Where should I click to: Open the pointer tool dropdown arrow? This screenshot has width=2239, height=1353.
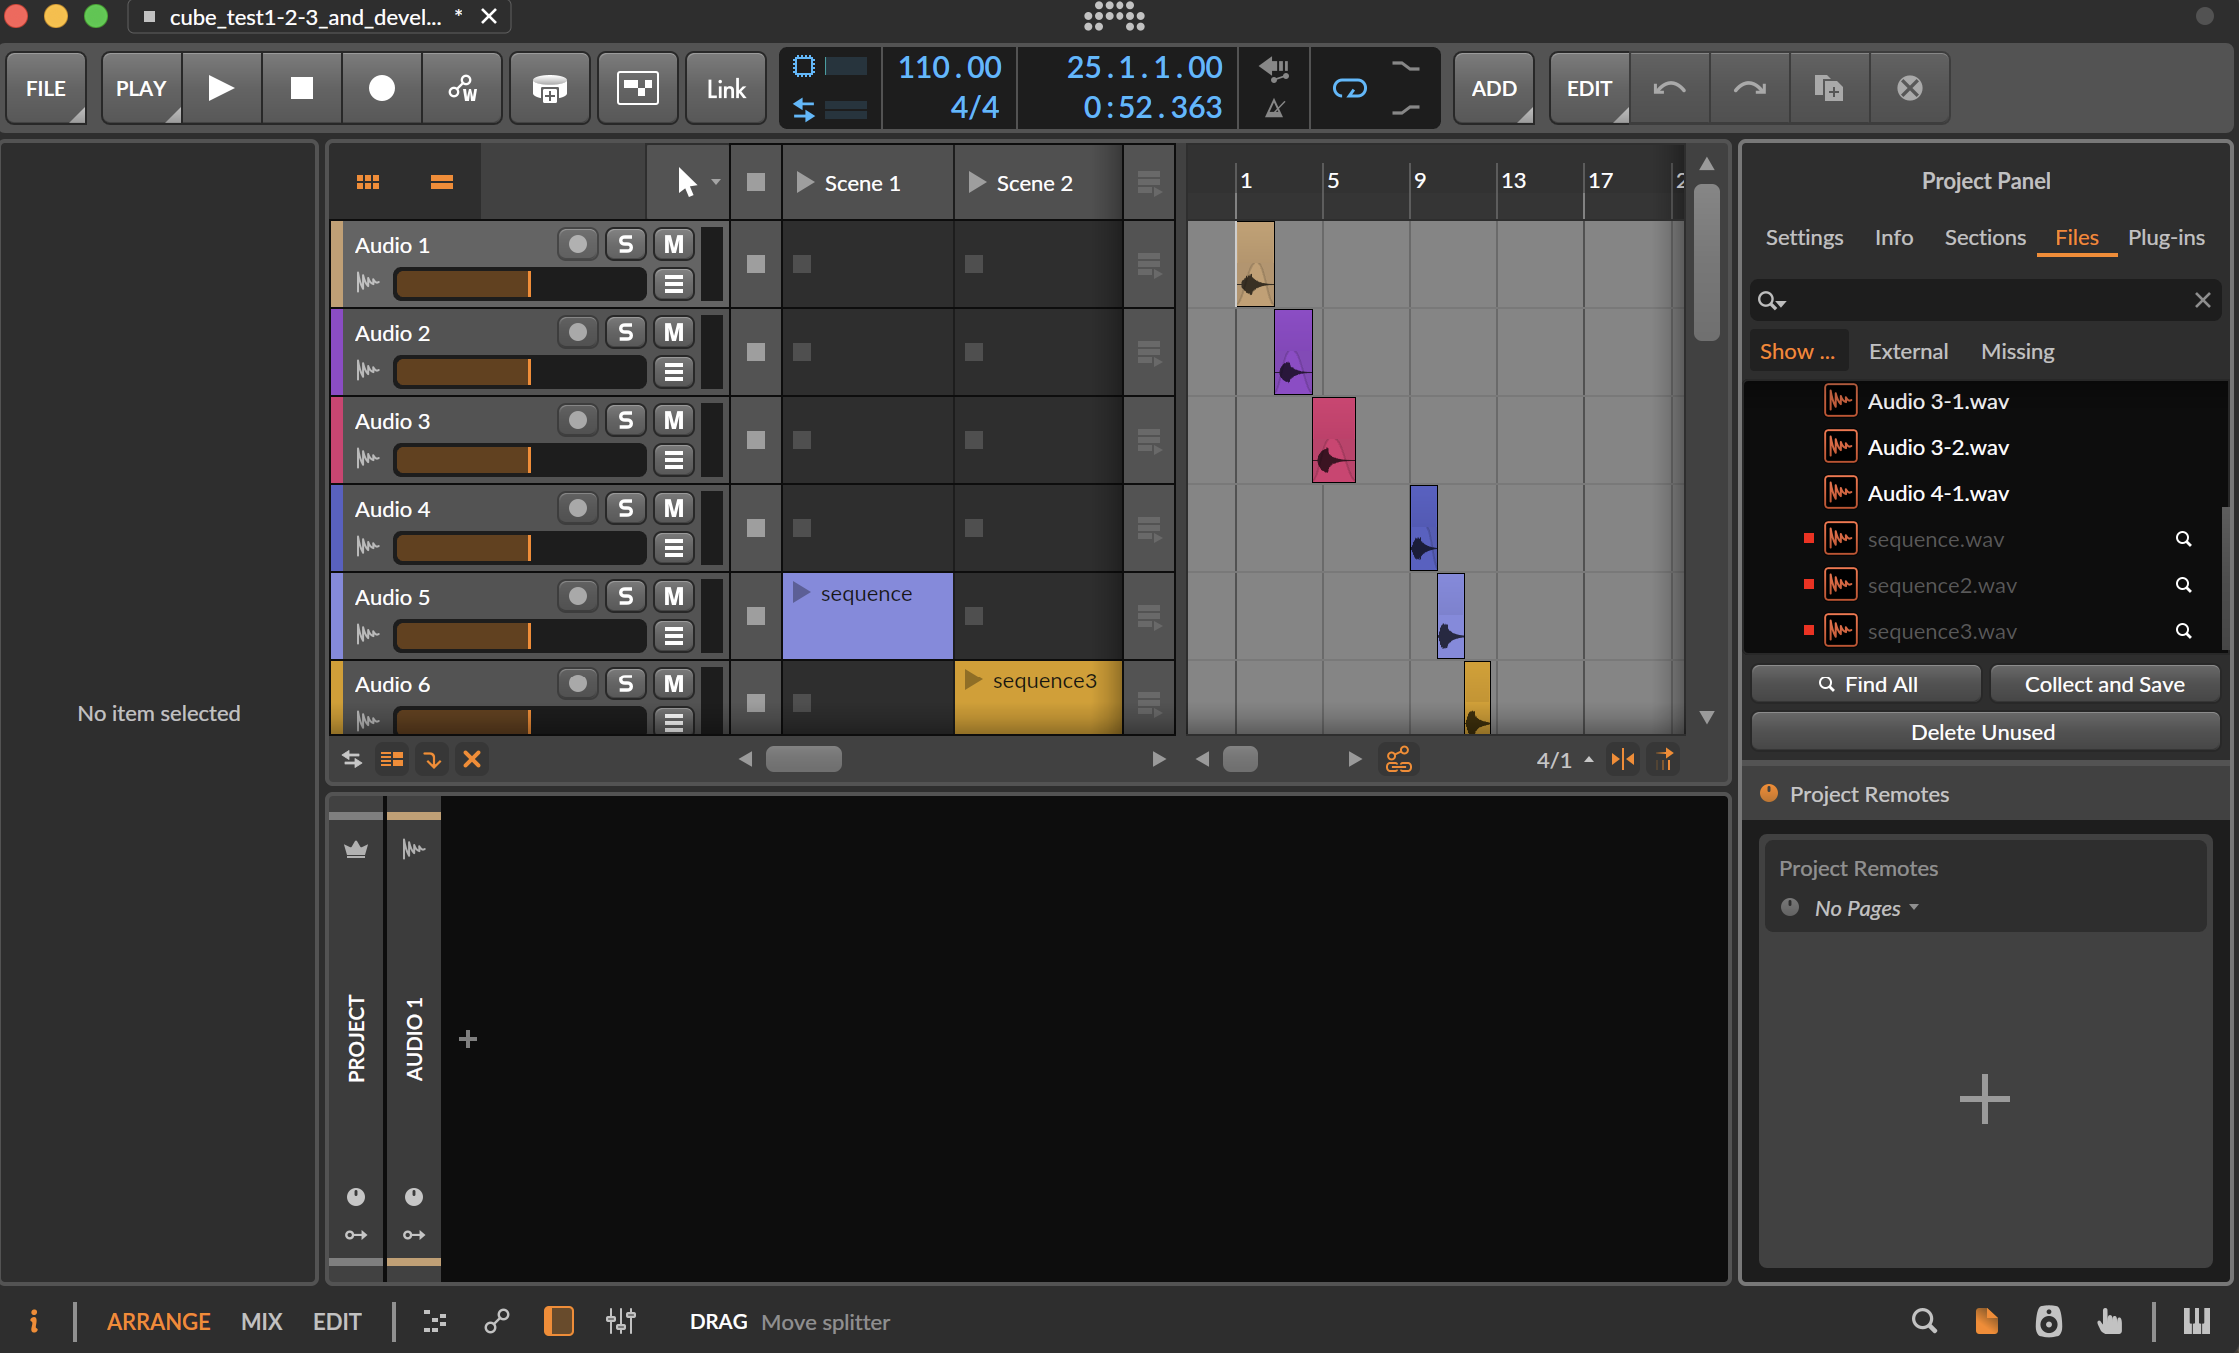click(x=715, y=182)
